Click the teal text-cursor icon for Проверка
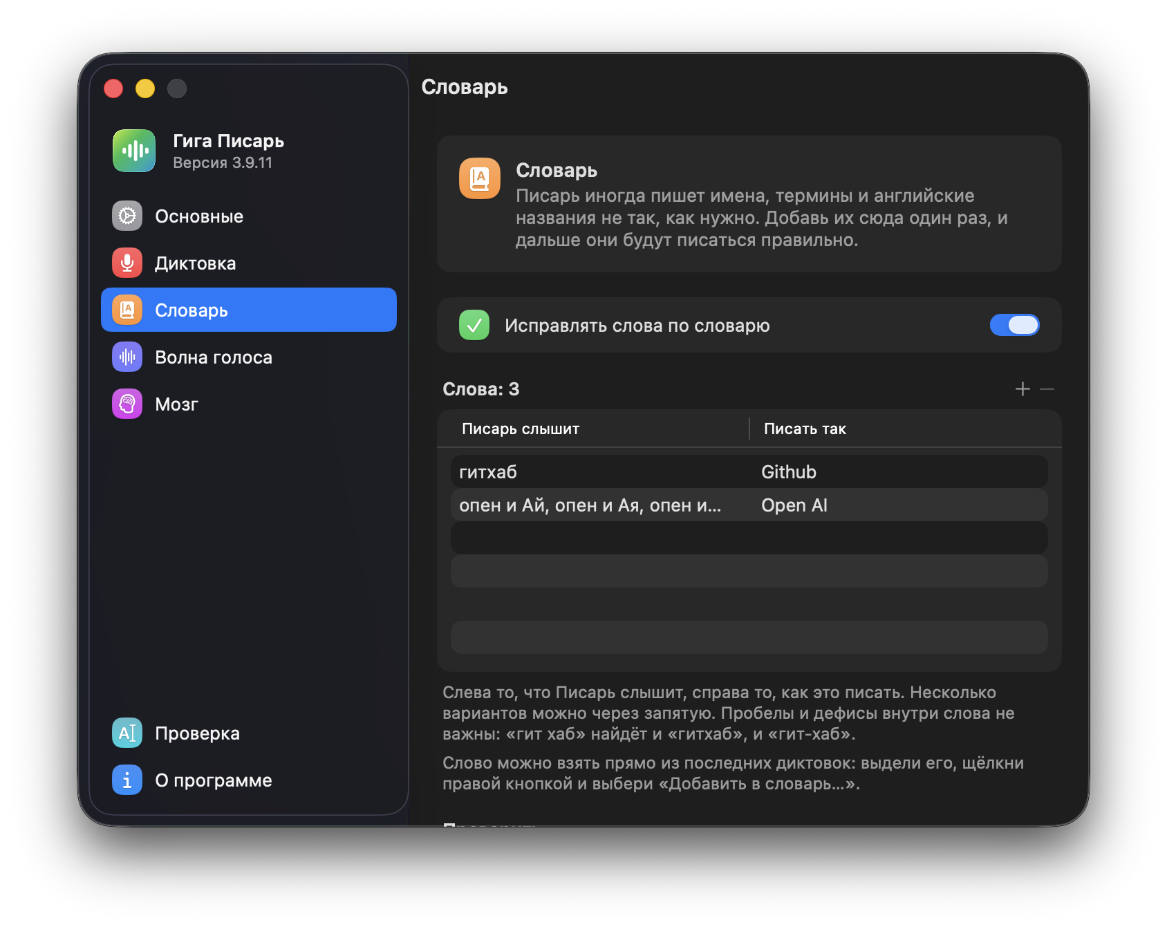This screenshot has height=929, width=1167. [127, 733]
